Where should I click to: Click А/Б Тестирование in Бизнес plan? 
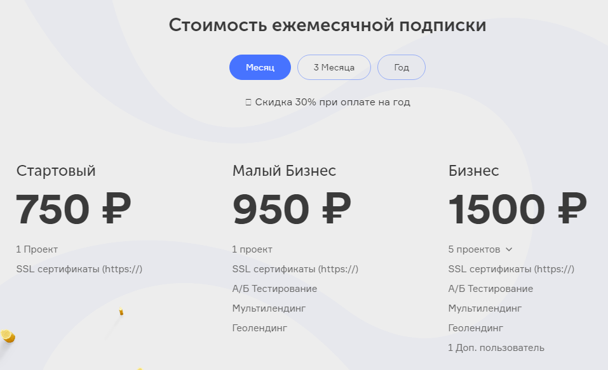coord(490,289)
